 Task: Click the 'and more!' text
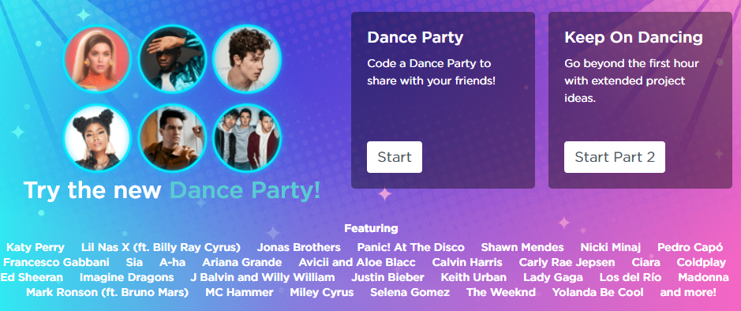[688, 292]
